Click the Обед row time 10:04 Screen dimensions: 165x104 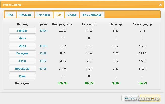43,46
